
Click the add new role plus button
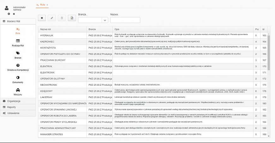click(x=42, y=18)
